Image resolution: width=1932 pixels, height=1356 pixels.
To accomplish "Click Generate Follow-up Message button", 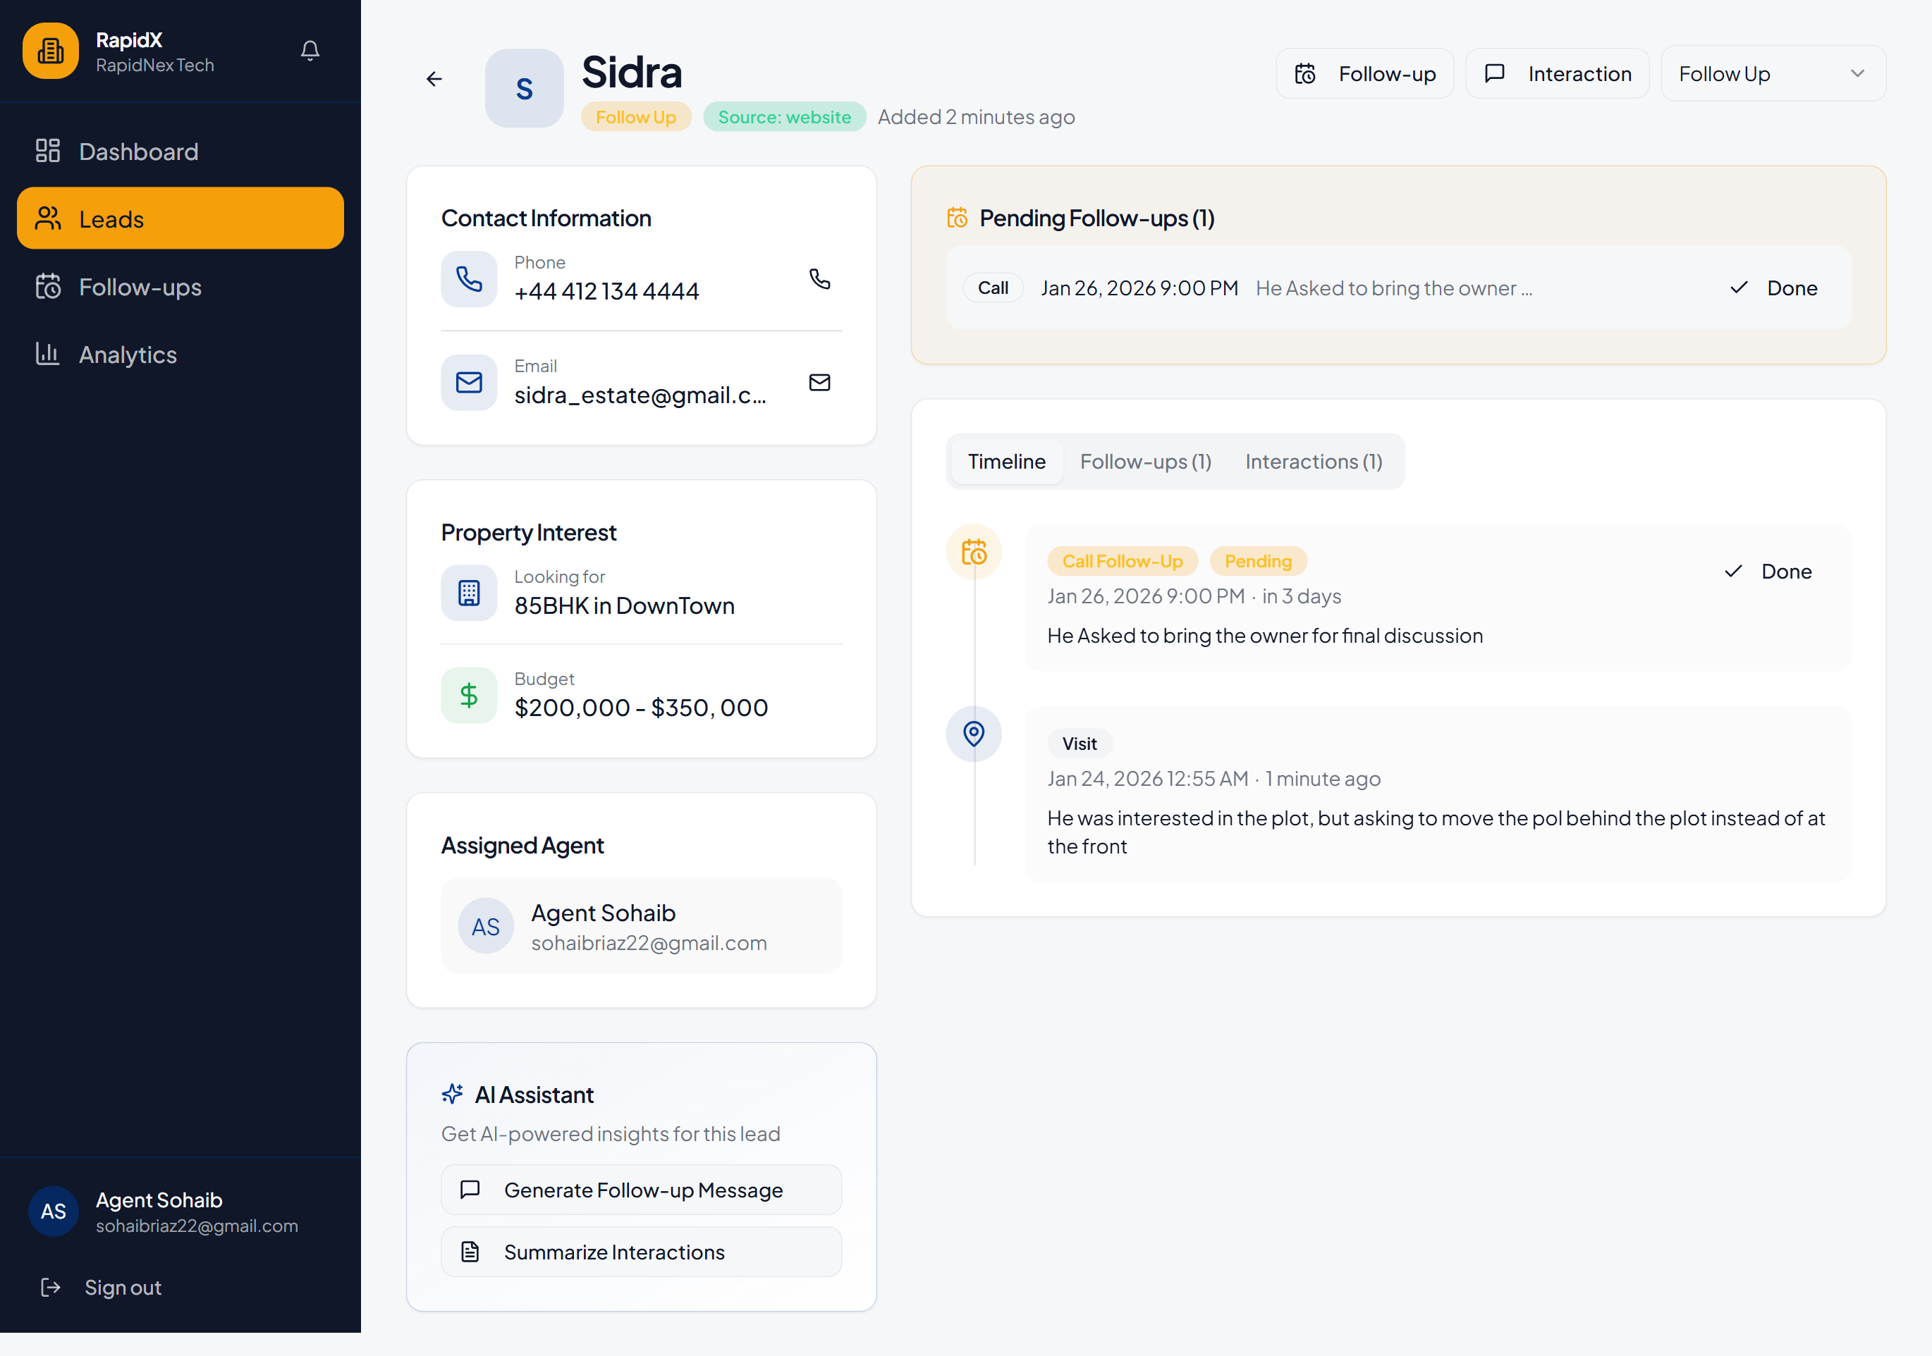I will (641, 1190).
